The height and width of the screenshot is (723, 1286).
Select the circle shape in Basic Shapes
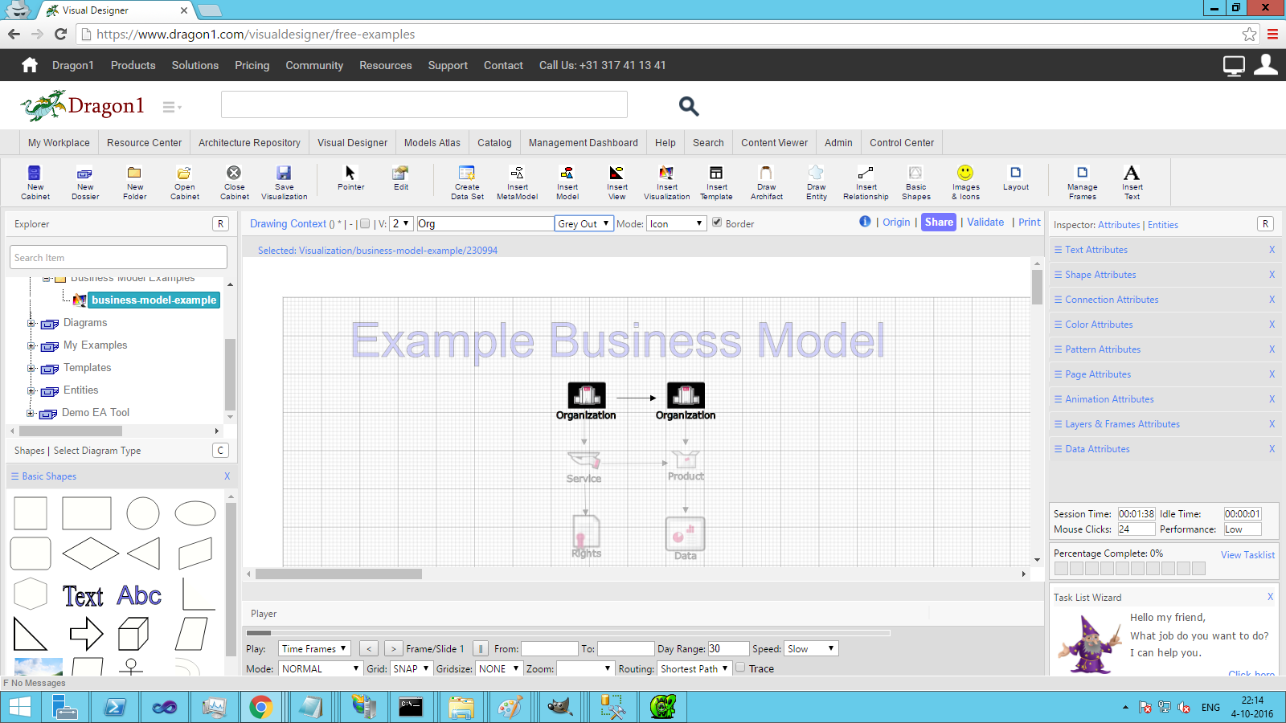pyautogui.click(x=143, y=513)
